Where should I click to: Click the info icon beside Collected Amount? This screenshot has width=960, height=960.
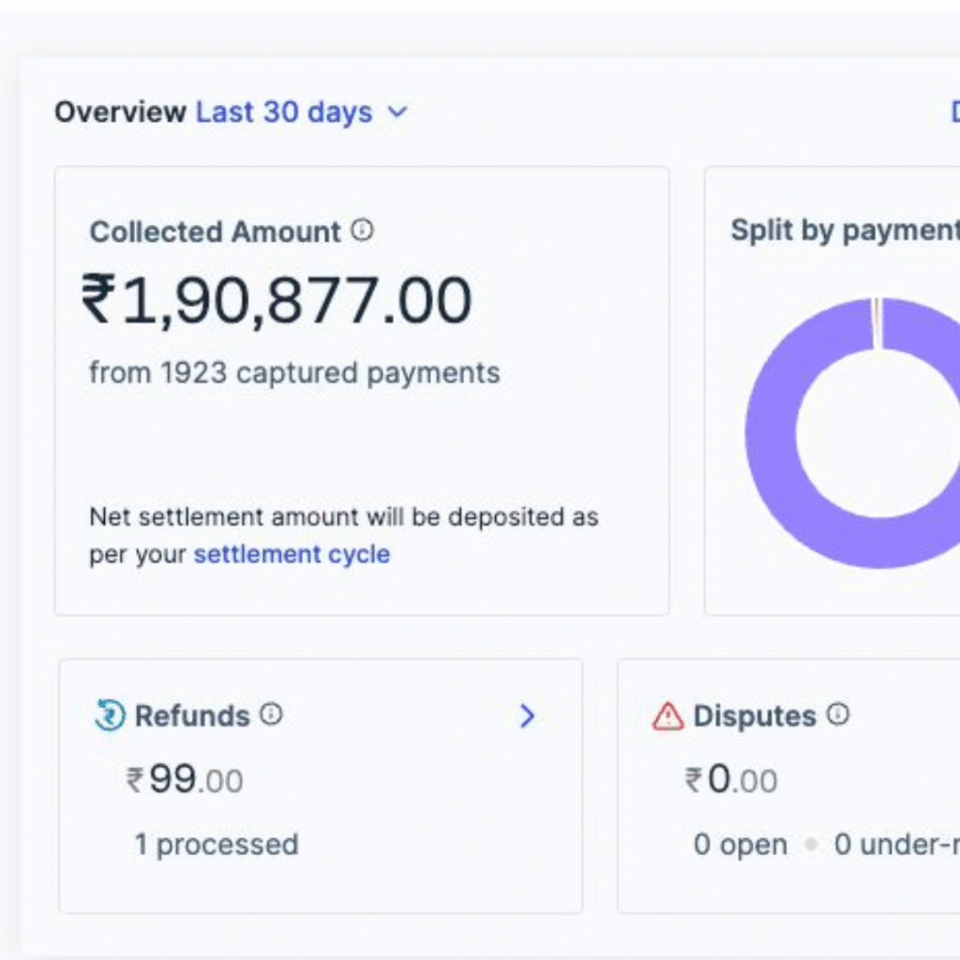pos(362,231)
